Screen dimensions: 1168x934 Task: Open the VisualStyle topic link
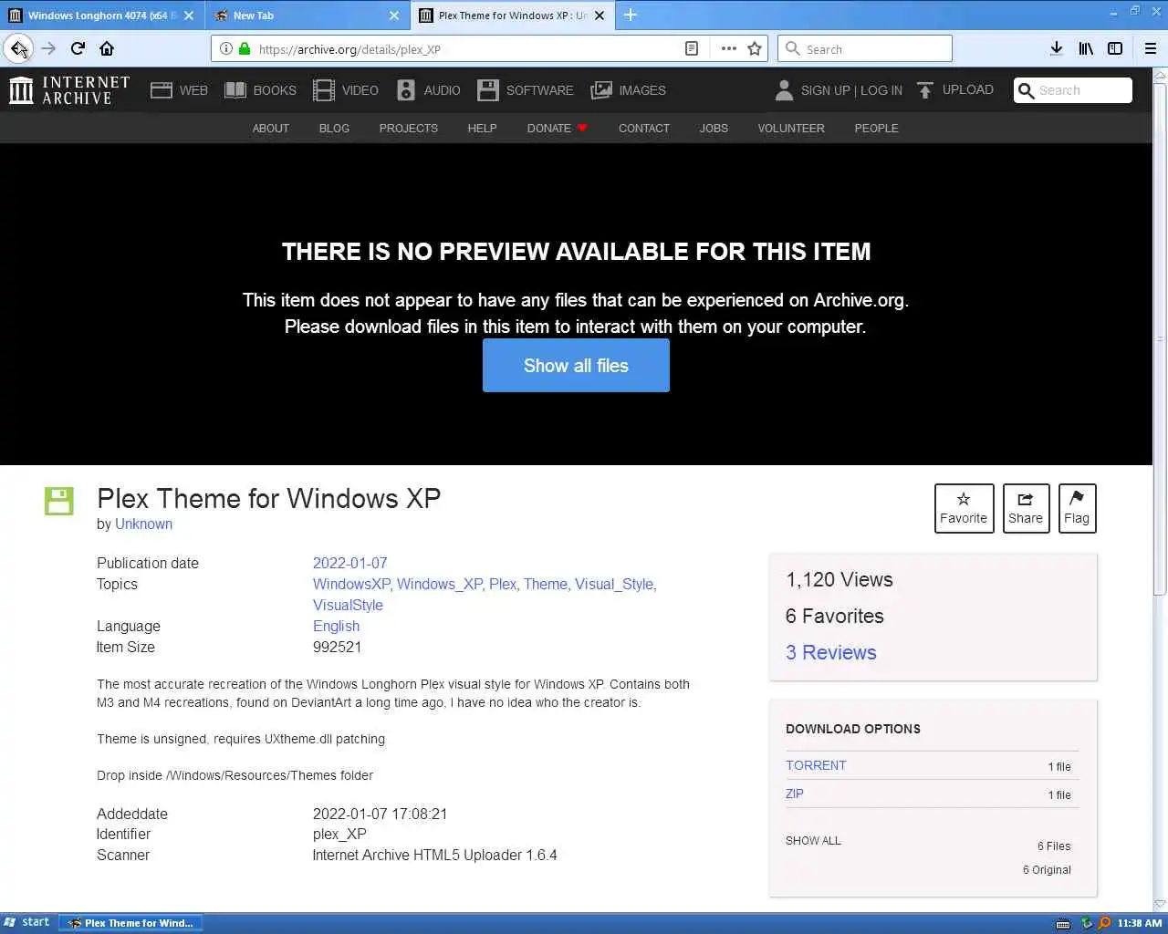point(348,606)
